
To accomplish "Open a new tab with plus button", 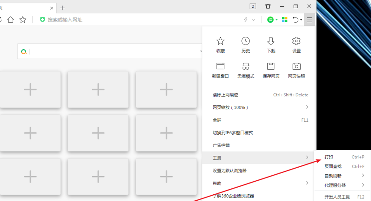I will pos(62,8).
